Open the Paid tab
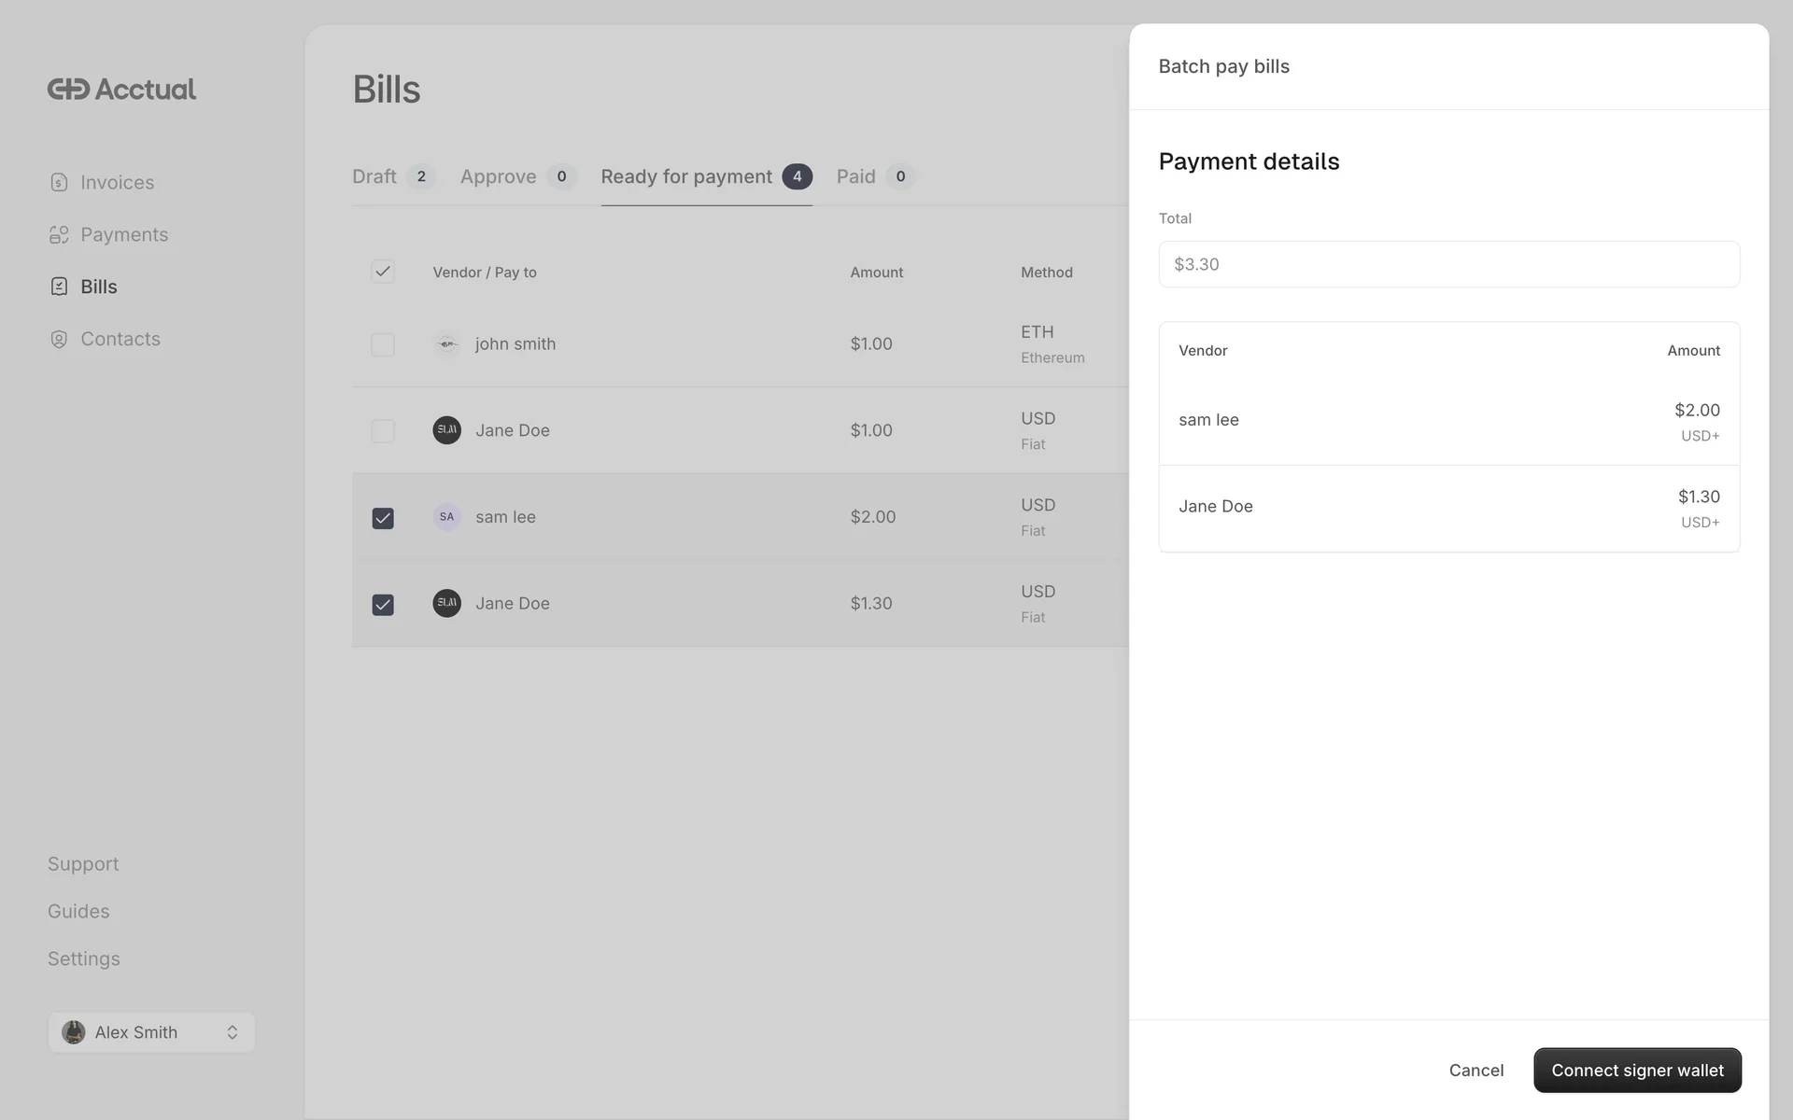The width and height of the screenshot is (1793, 1120). pos(856,176)
